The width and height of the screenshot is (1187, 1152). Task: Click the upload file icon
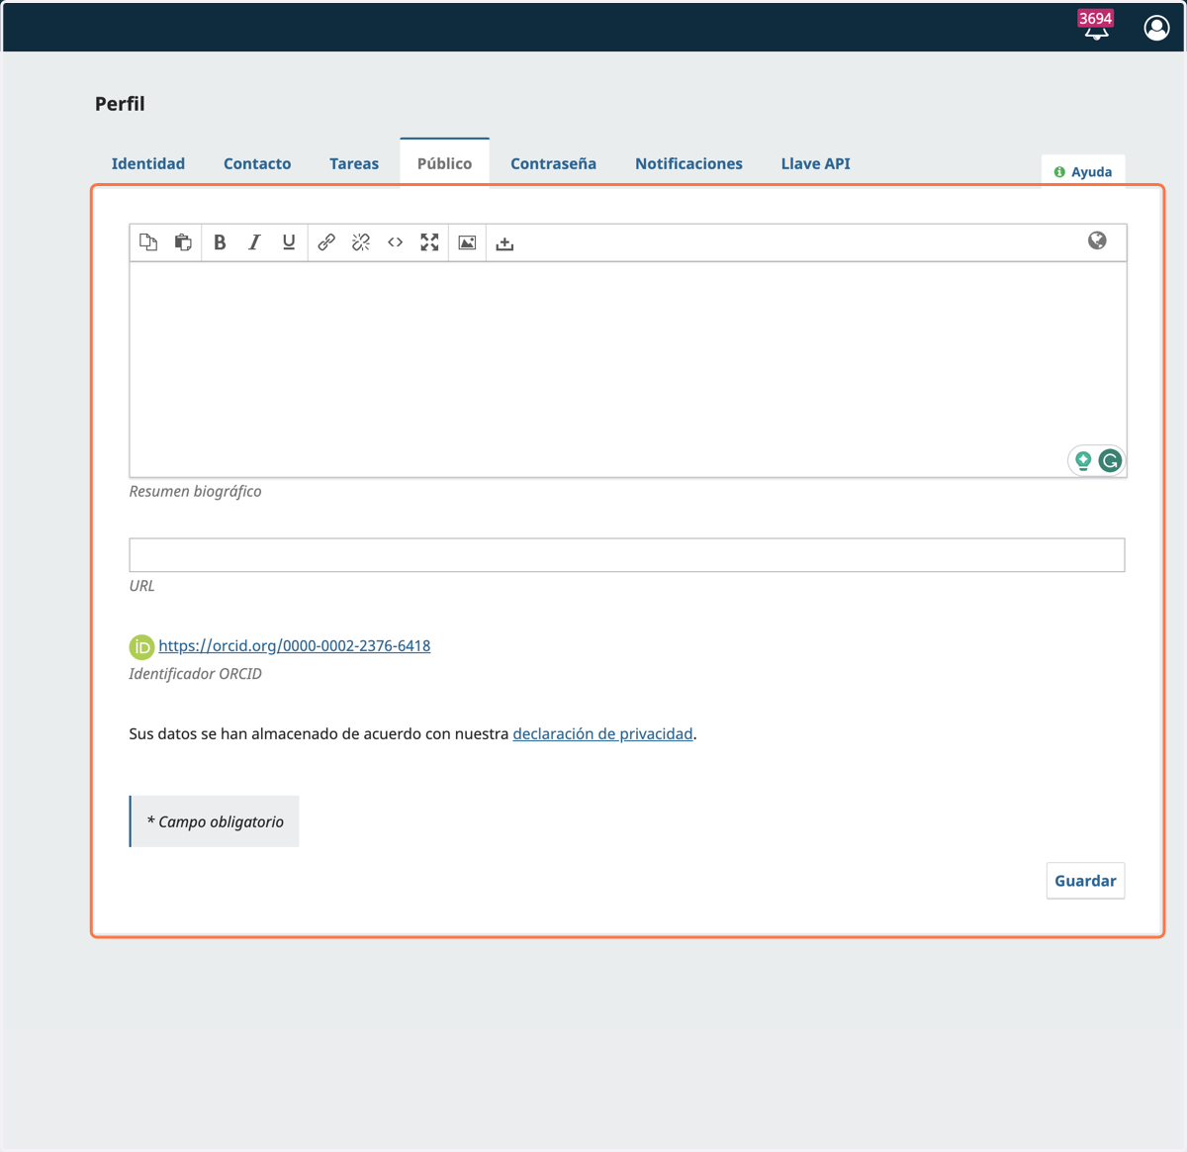504,242
